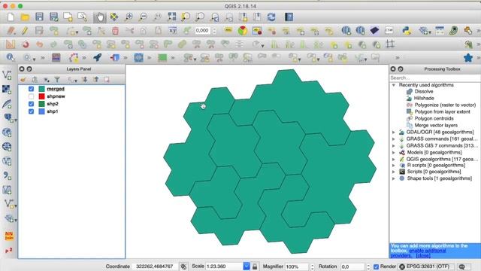
Task: Click the Processing Toolbox search field
Action: pyautogui.click(x=435, y=78)
